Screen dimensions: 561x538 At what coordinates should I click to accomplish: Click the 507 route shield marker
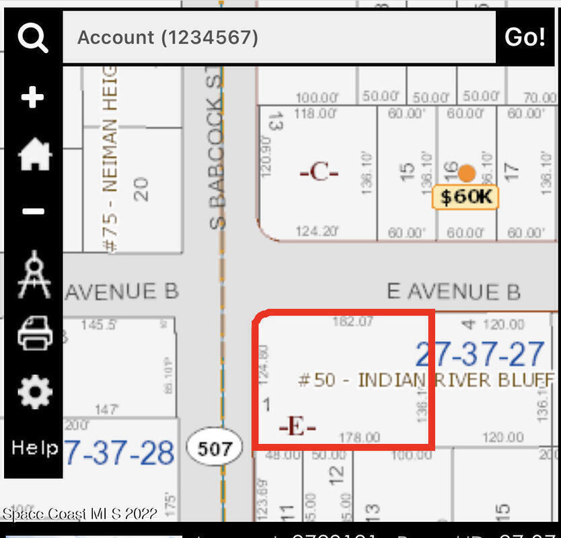215,448
